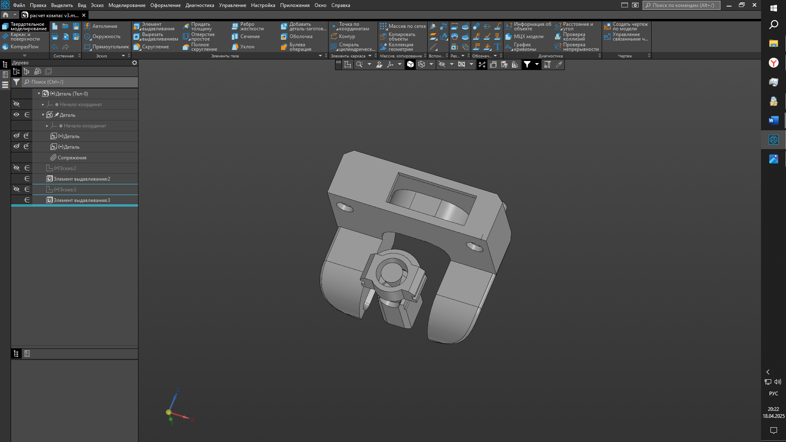Toggle visibility of the Эскиз:2 sketch
The height and width of the screenshot is (442, 786).
coord(16,168)
